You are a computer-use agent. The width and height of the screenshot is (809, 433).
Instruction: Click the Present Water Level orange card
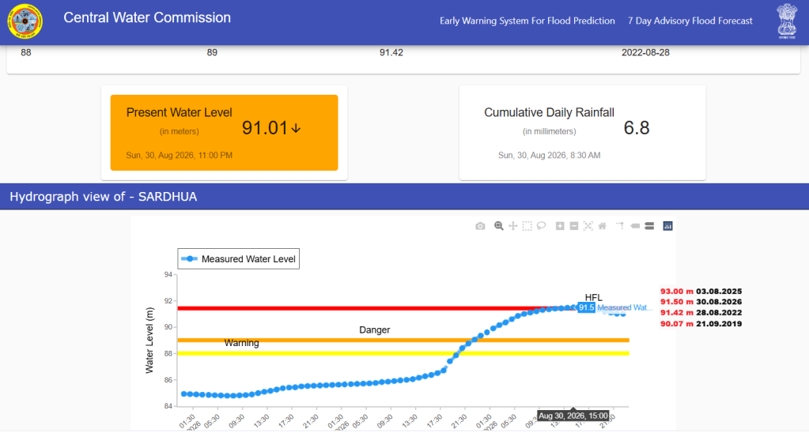coord(224,133)
